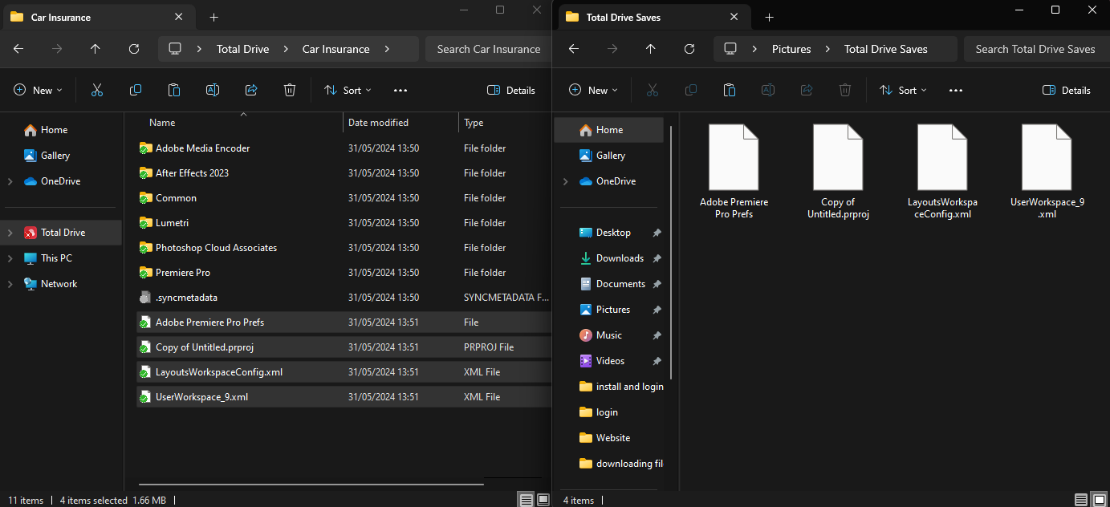Select the After Effects 2023 folder row
This screenshot has height=507, width=1110.
[x=344, y=173]
